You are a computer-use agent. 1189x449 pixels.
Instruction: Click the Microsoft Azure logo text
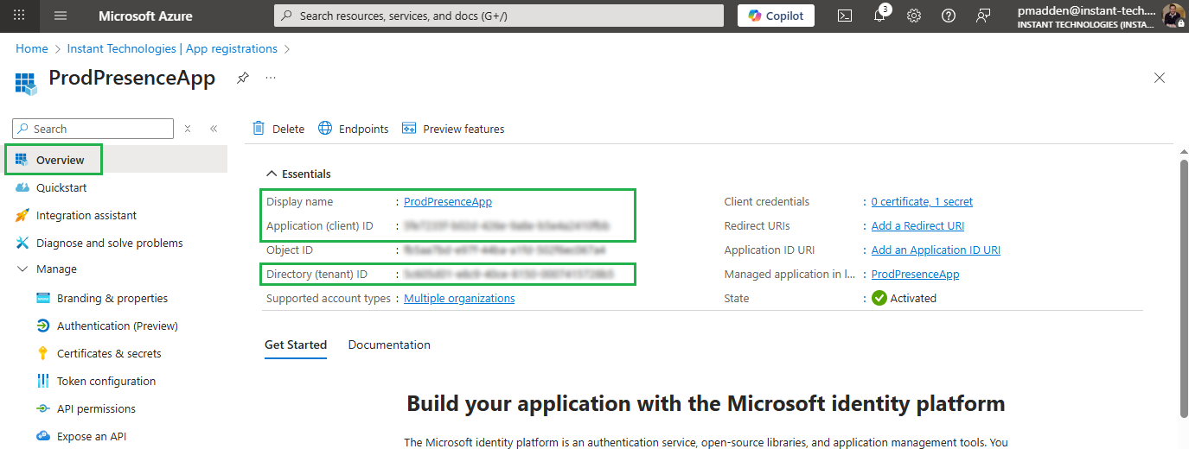point(146,16)
